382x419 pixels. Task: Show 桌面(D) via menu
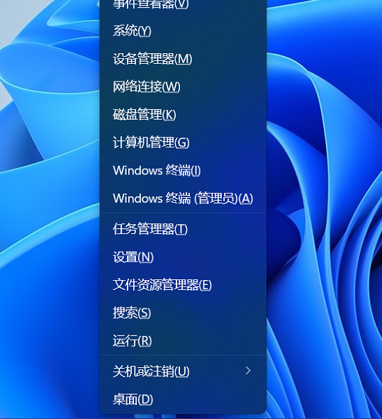pyautogui.click(x=183, y=399)
